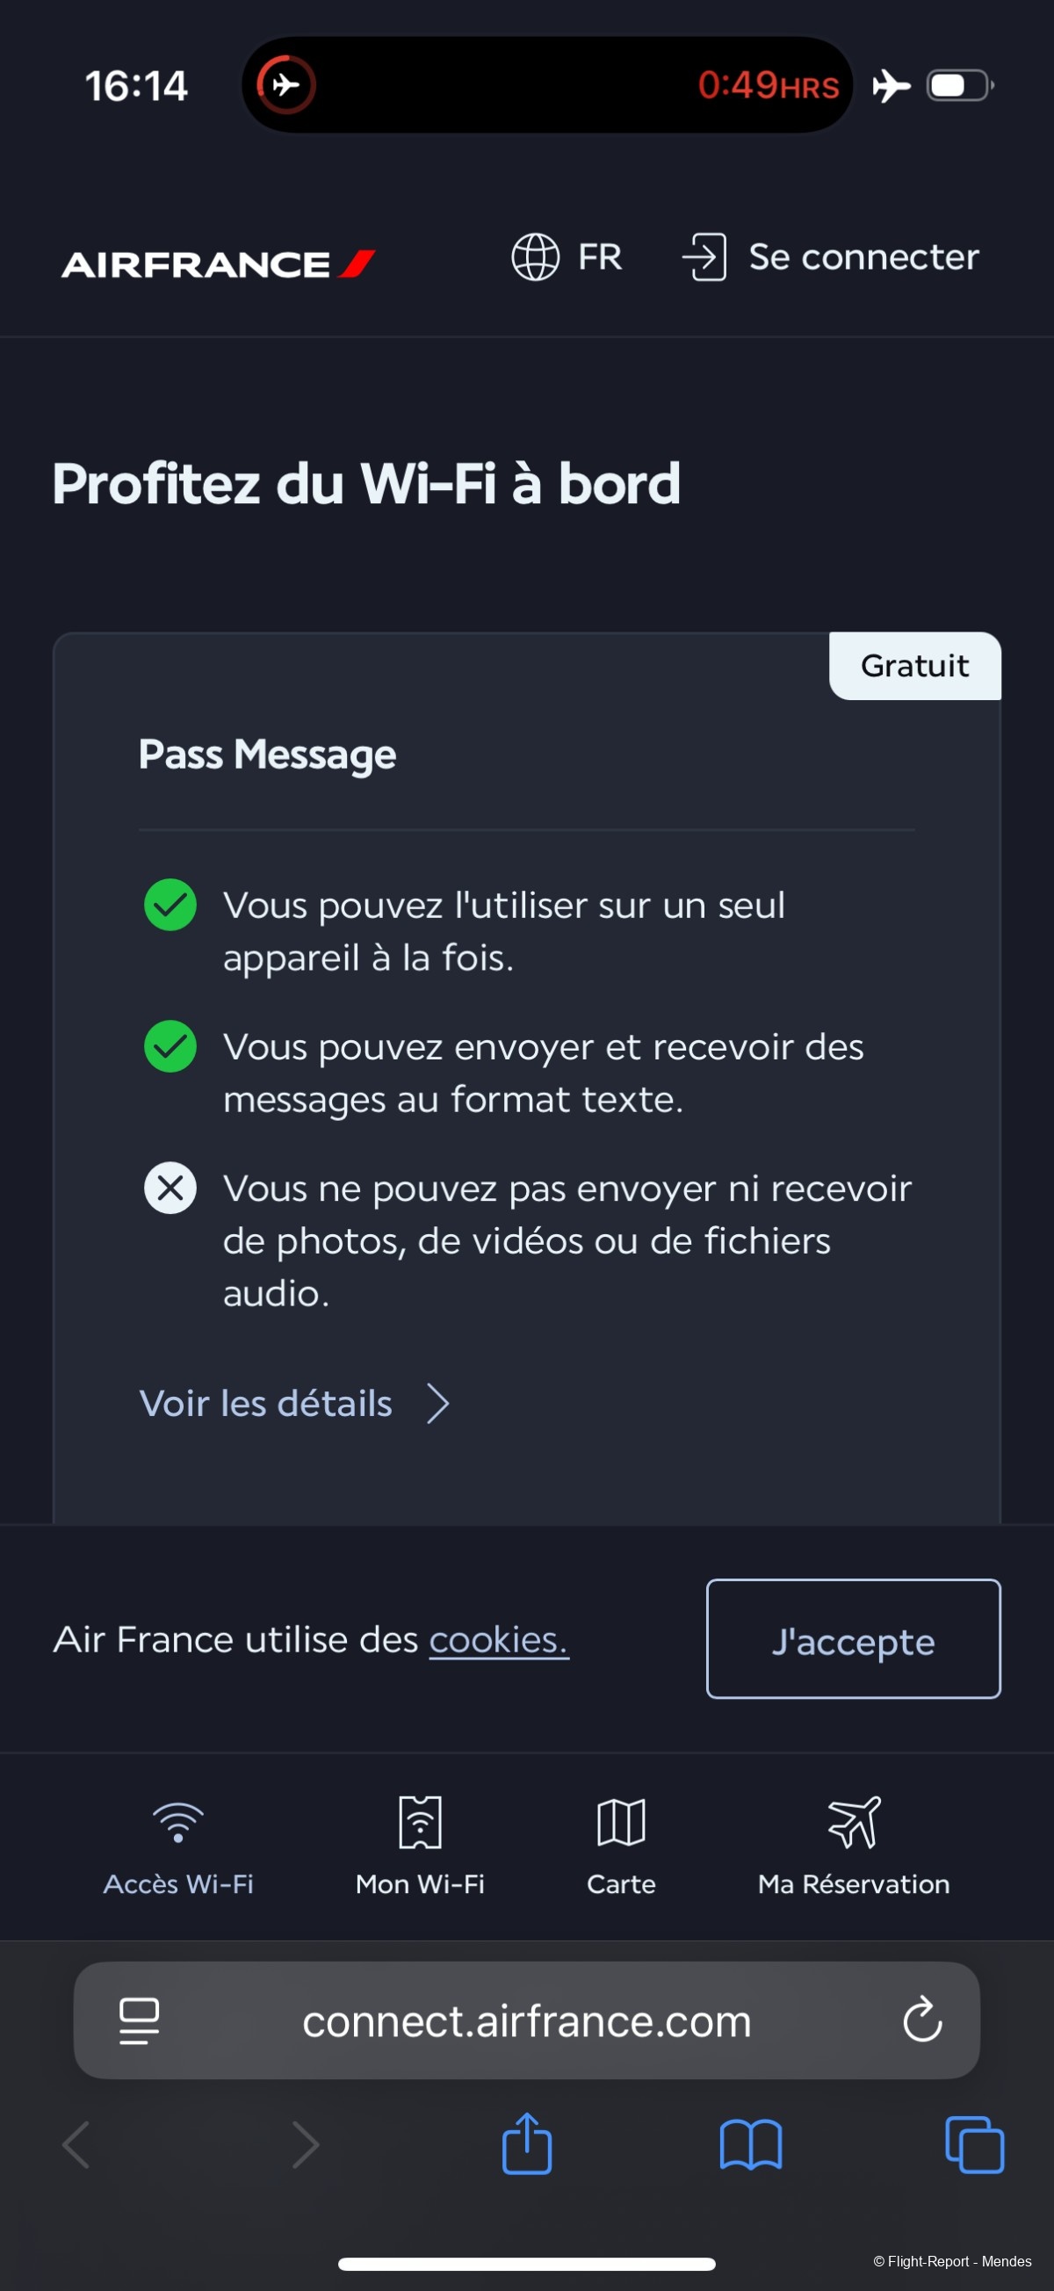Select the FR language option
Image resolution: width=1054 pixels, height=2291 pixels.
point(601,257)
